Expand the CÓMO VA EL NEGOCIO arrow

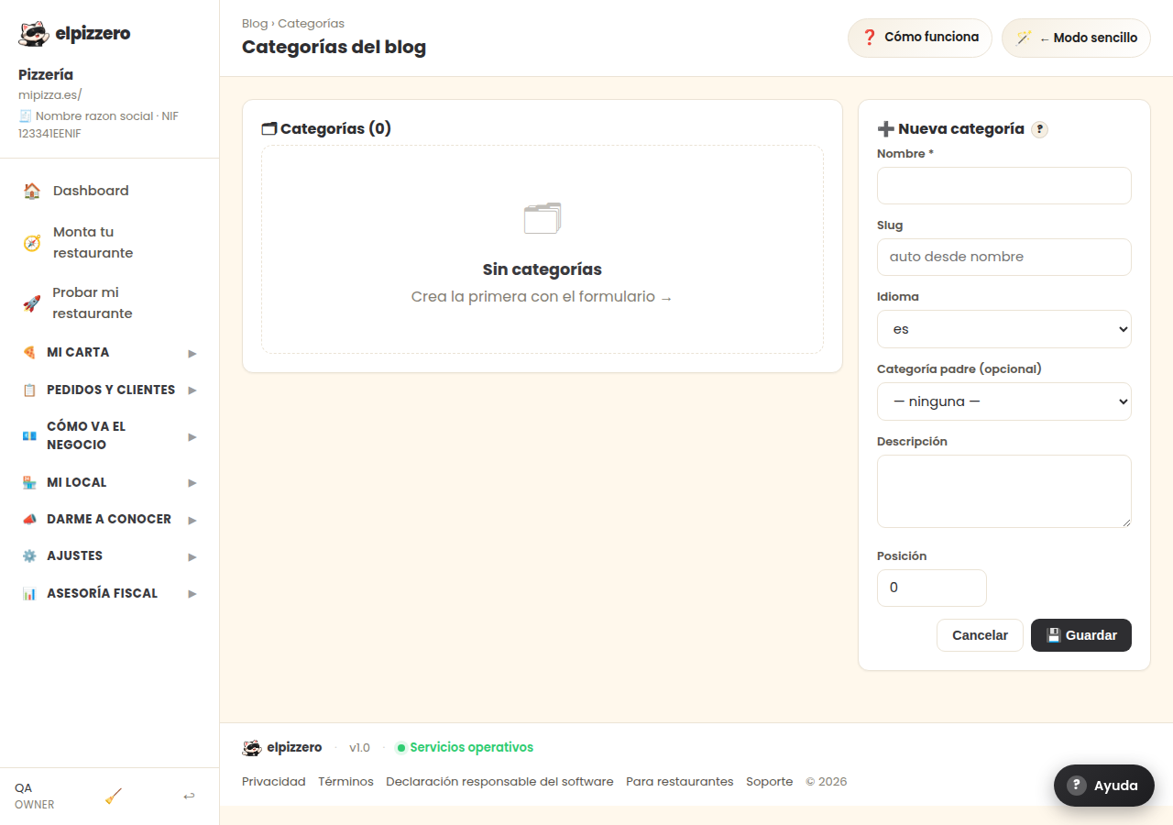pyautogui.click(x=192, y=436)
